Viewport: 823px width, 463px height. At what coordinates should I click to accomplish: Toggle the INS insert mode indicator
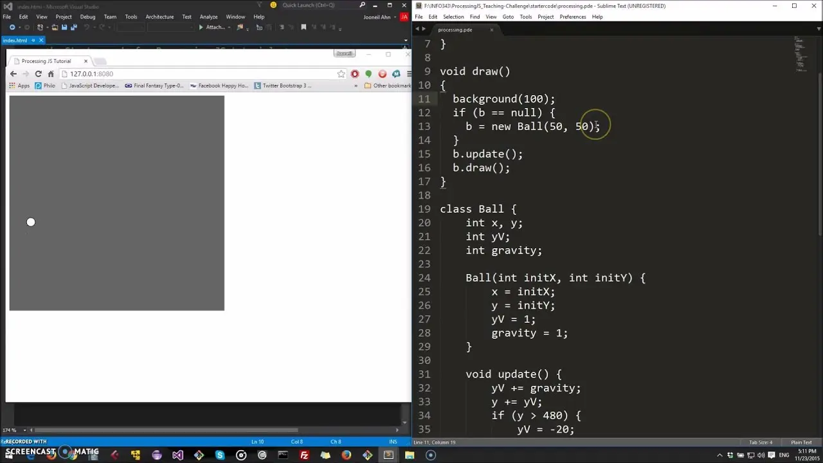pos(393,442)
